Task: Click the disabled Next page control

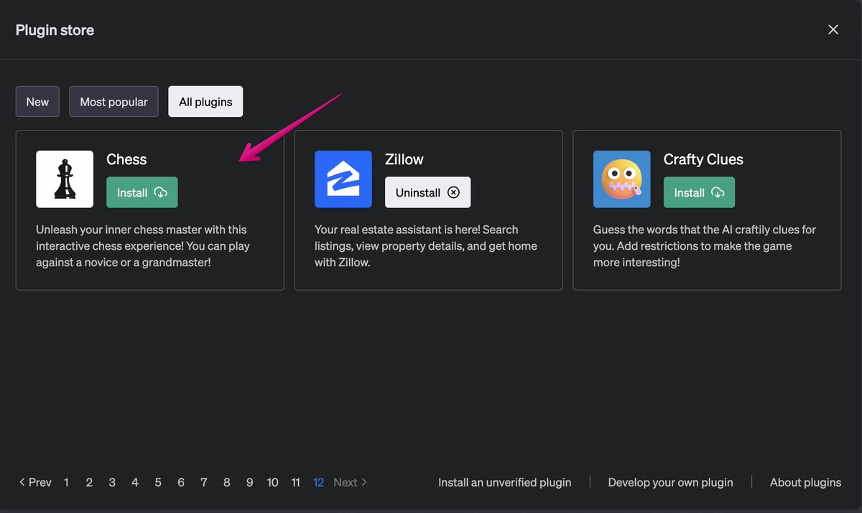Action: pyautogui.click(x=351, y=482)
